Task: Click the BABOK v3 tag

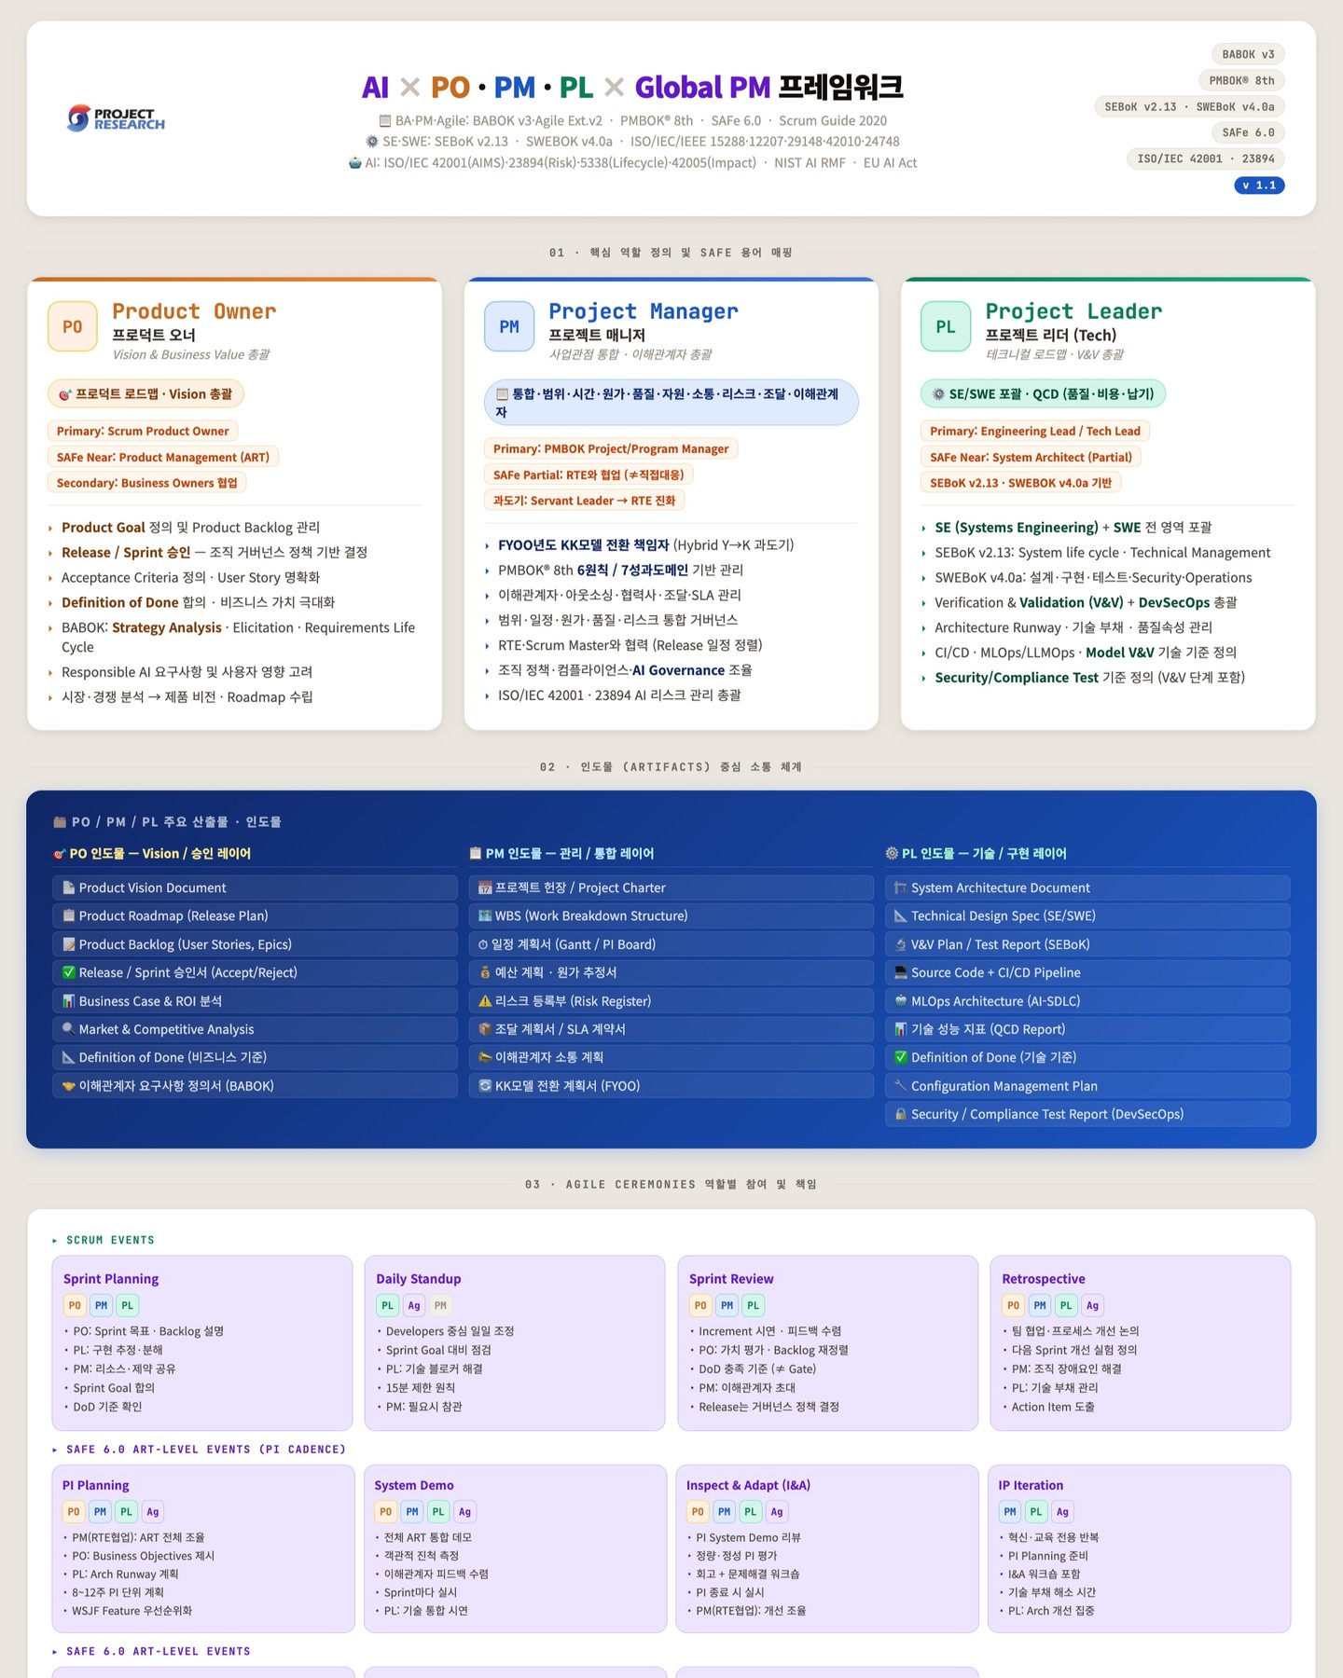Action: click(1248, 54)
